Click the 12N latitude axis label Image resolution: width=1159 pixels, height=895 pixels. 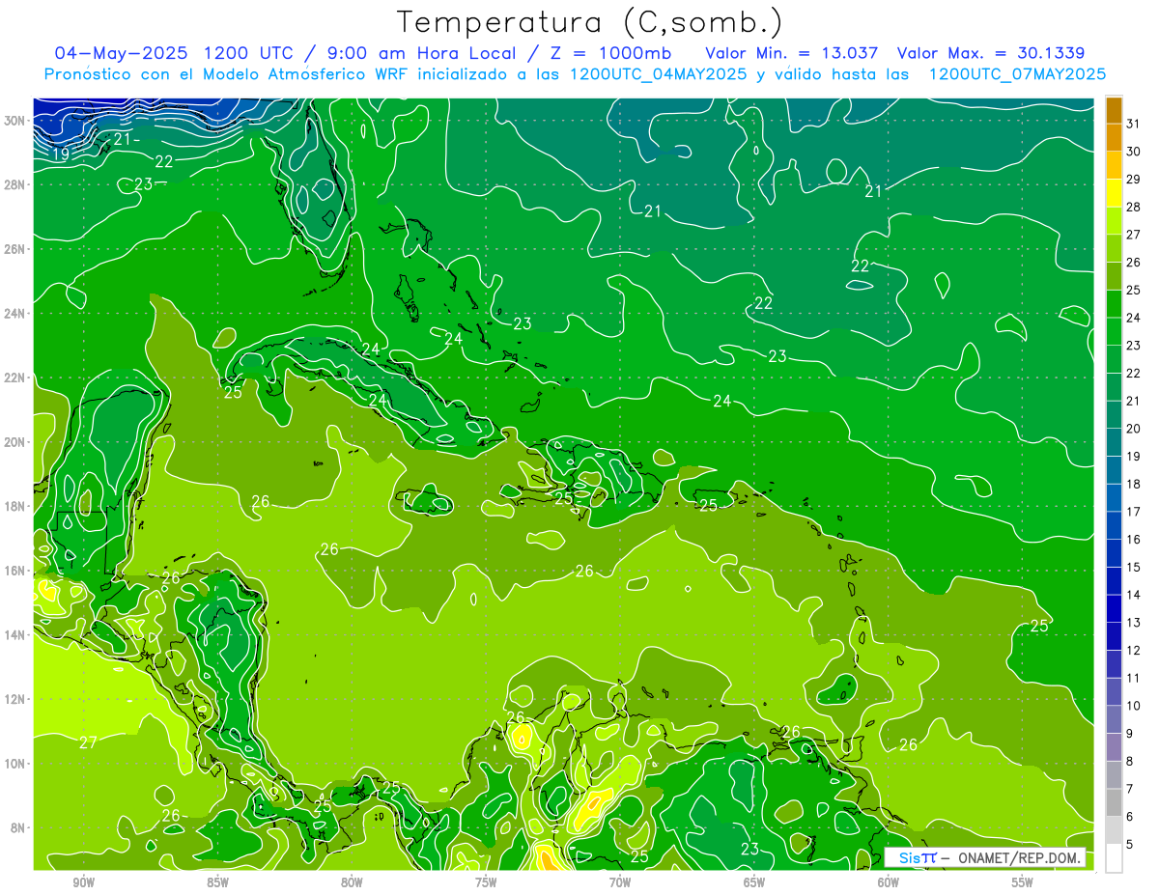[16, 699]
